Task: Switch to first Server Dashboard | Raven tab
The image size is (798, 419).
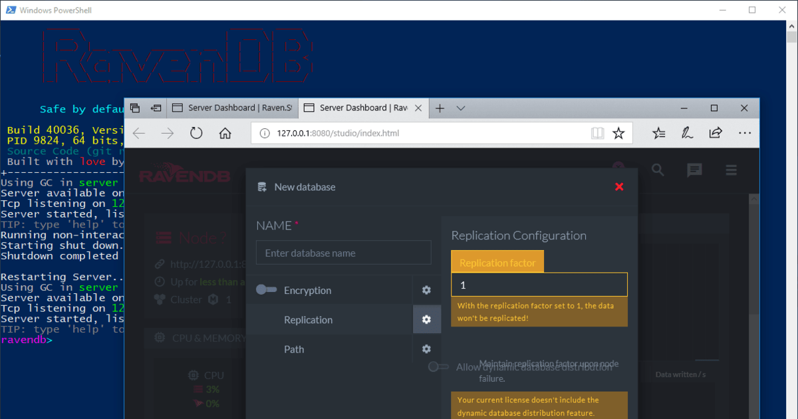Action: (232, 108)
